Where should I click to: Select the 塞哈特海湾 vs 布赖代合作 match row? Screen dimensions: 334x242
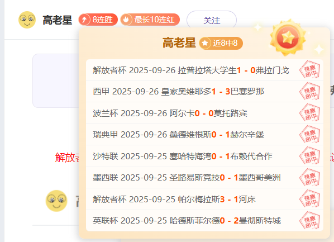coord(204,156)
